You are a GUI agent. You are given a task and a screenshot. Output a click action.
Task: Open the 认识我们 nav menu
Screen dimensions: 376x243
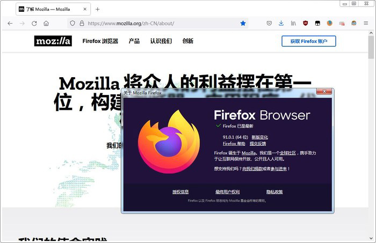tap(161, 41)
